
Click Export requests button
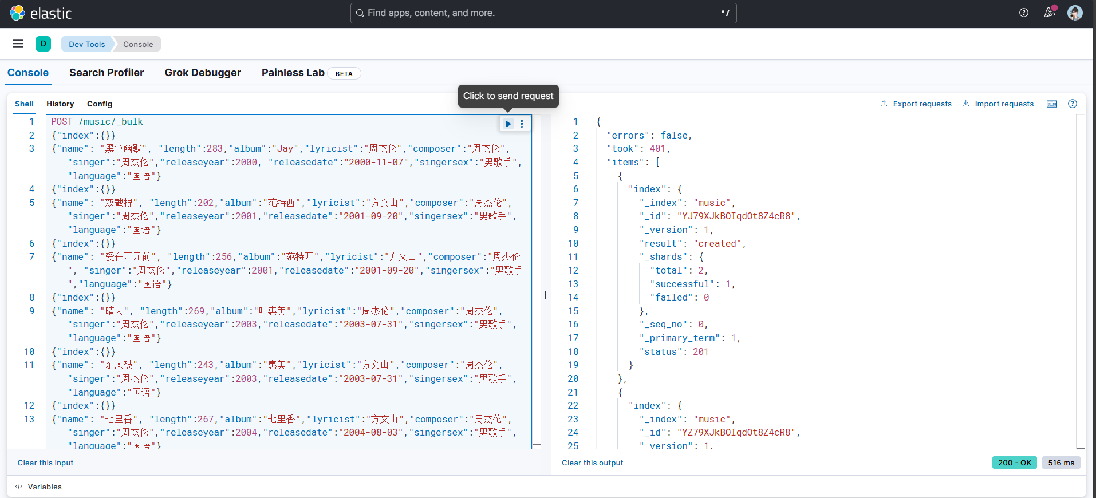point(916,104)
